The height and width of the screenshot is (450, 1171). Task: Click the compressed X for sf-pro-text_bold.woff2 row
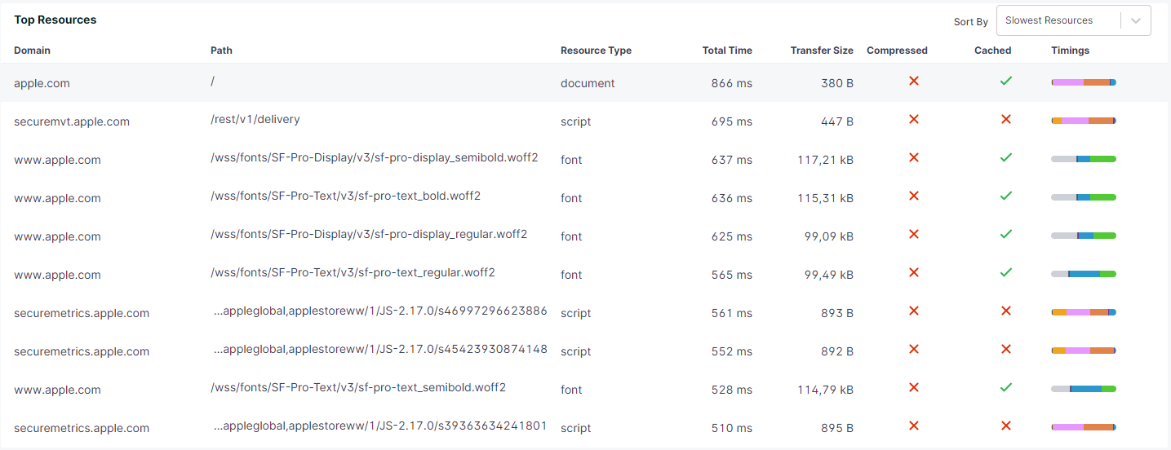tap(914, 196)
